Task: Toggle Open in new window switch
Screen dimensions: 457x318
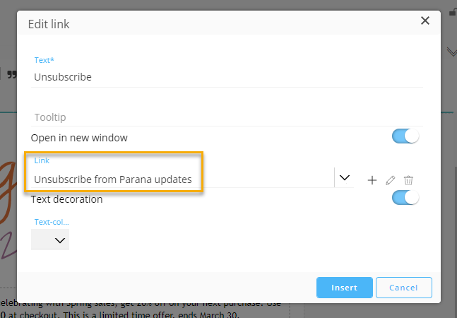Action: pos(405,136)
